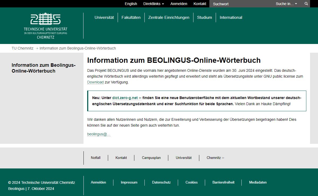The image size is (318, 196).
Task: Go to TU Chemnitz breadcrumb
Action: [23, 48]
